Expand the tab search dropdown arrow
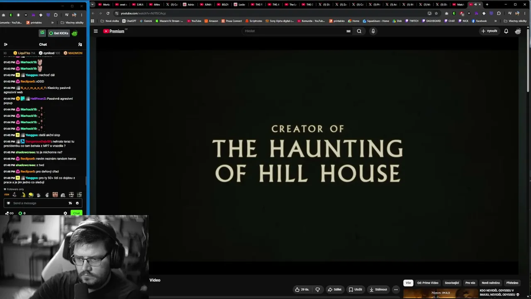This screenshot has height=299, width=531. pos(93,5)
